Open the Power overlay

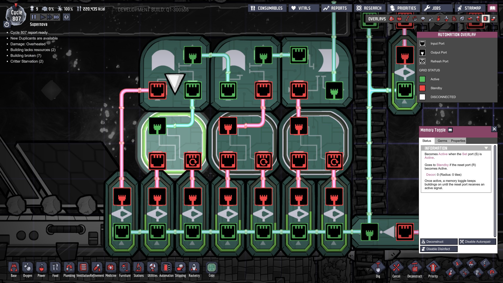point(399,19)
